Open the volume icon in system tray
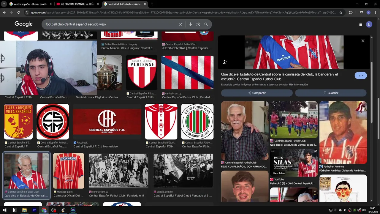 click(x=364, y=210)
